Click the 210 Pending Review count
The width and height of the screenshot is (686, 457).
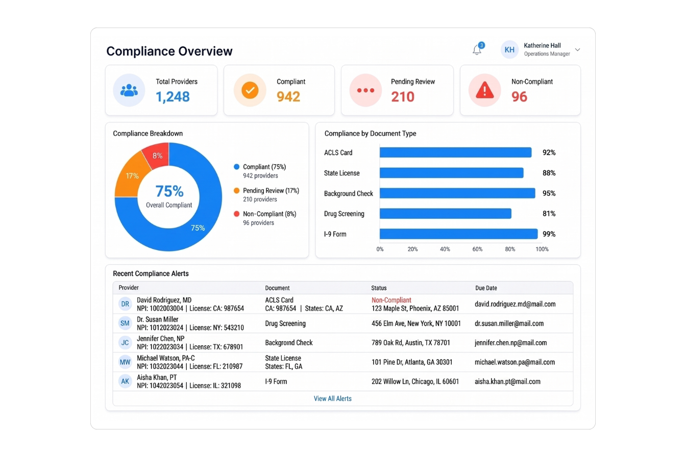tap(403, 96)
